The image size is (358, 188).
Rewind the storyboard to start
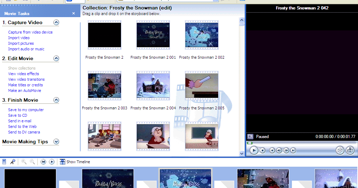43,162
